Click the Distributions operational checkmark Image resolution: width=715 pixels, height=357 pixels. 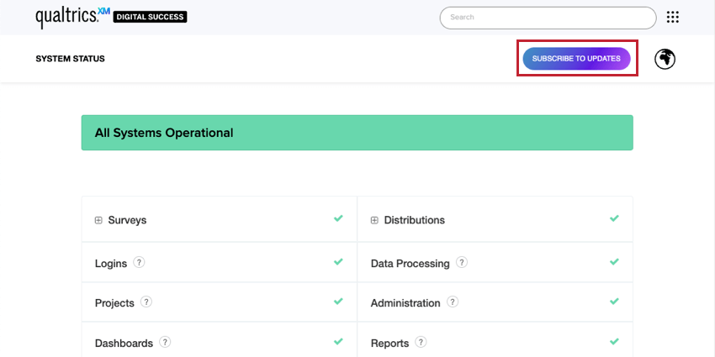(614, 218)
